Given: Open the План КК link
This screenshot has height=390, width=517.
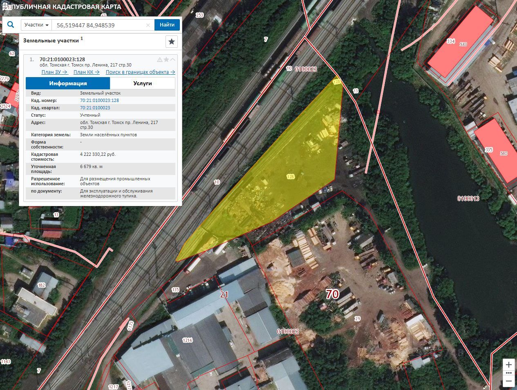Looking at the screenshot, I should (x=87, y=72).
